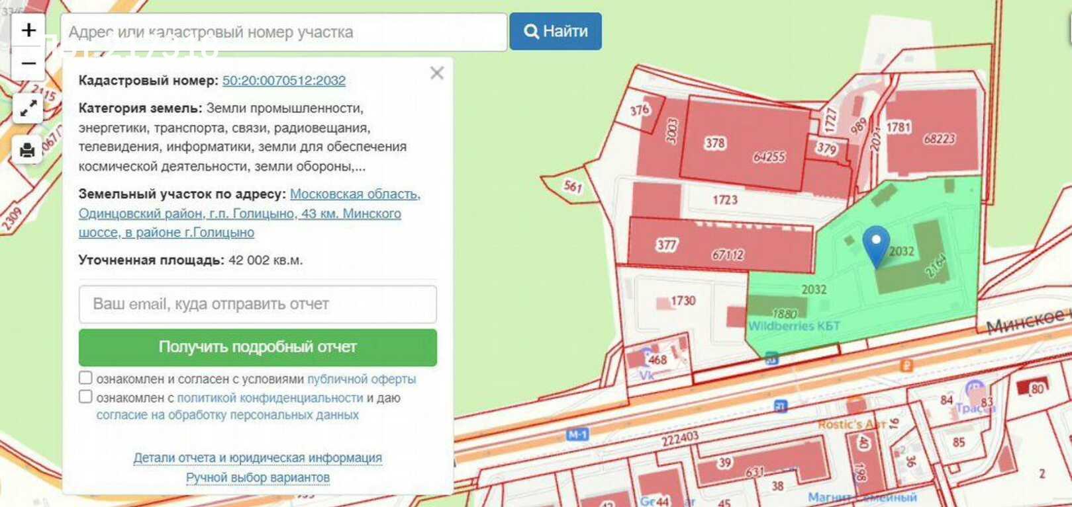Check the privacy policy consent checkbox
1072x507 pixels.
[85, 397]
